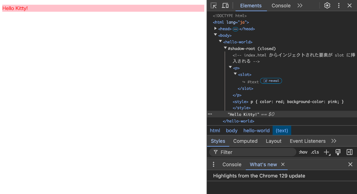Close the bottom drawer
Viewport: 357px width, 194px height.
click(x=350, y=164)
